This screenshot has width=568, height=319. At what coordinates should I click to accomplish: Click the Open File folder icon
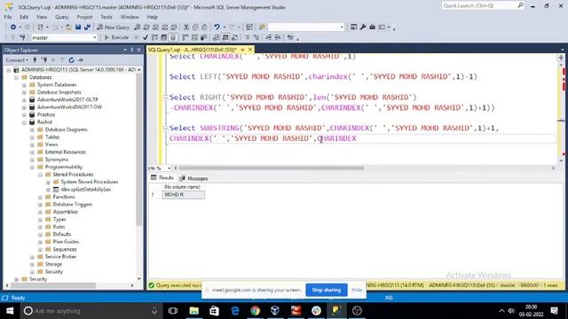click(68, 27)
